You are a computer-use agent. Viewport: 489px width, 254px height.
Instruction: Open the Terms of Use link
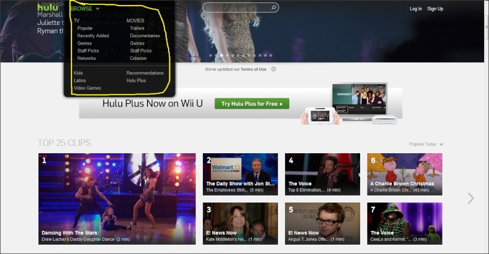coord(253,69)
